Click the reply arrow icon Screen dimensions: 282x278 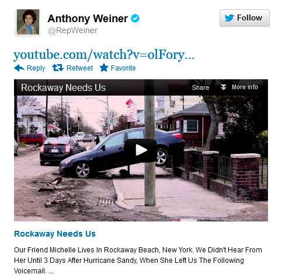click(x=19, y=68)
